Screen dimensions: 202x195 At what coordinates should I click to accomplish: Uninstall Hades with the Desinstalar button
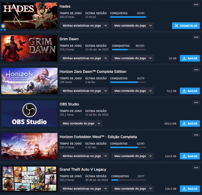(186, 26)
